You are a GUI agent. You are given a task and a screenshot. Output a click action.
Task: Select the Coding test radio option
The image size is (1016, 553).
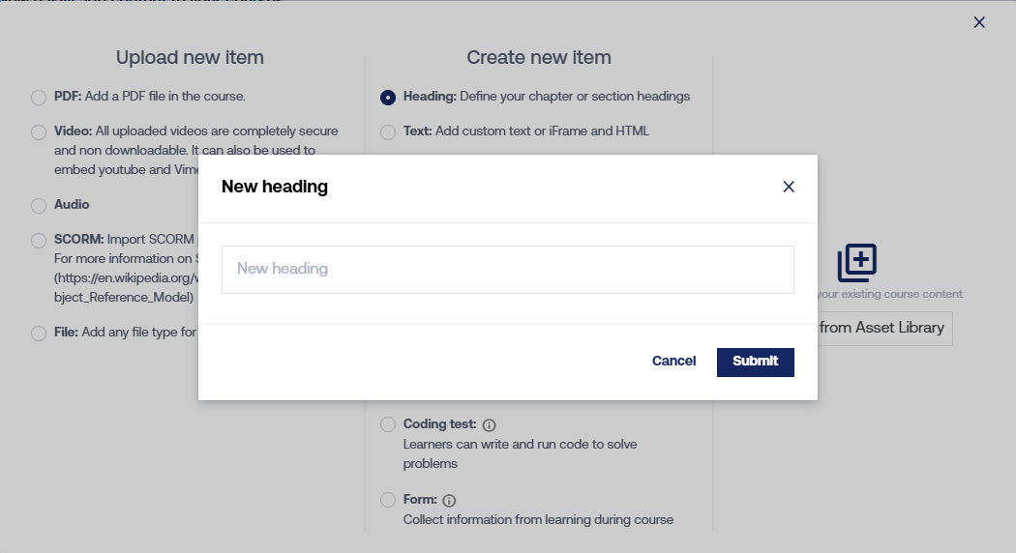point(388,424)
